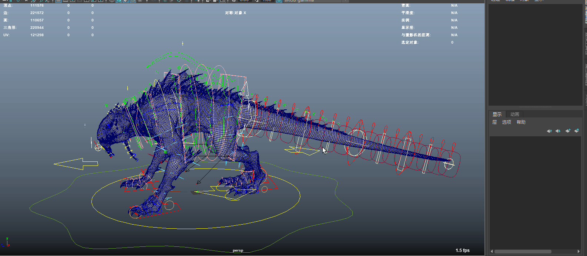Switch to the 显示 layer tab
The image size is (587, 256).
click(x=497, y=114)
